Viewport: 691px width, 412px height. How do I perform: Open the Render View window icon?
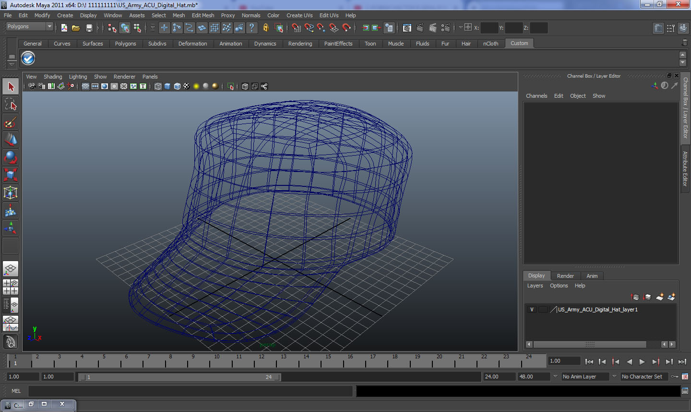pyautogui.click(x=407, y=28)
